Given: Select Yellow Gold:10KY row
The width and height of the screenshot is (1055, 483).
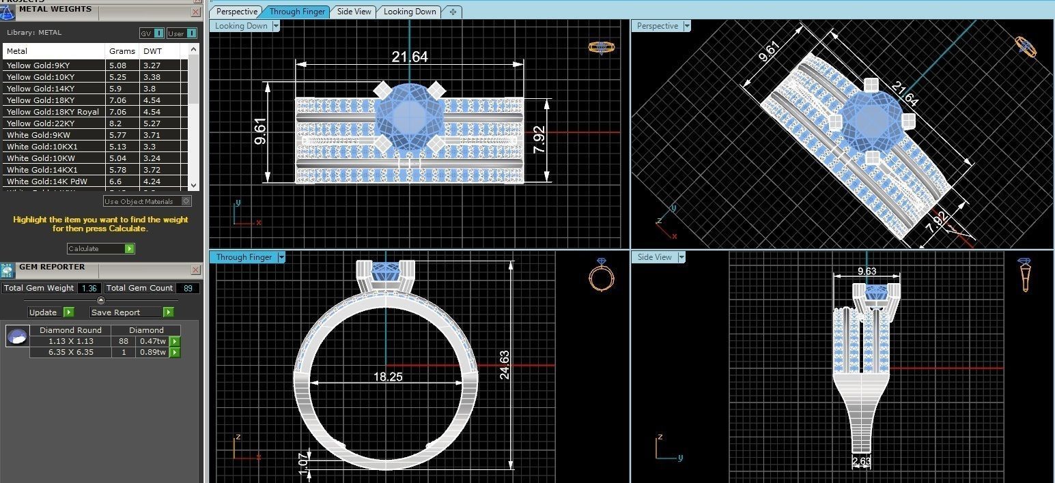Looking at the screenshot, I should tap(95, 77).
